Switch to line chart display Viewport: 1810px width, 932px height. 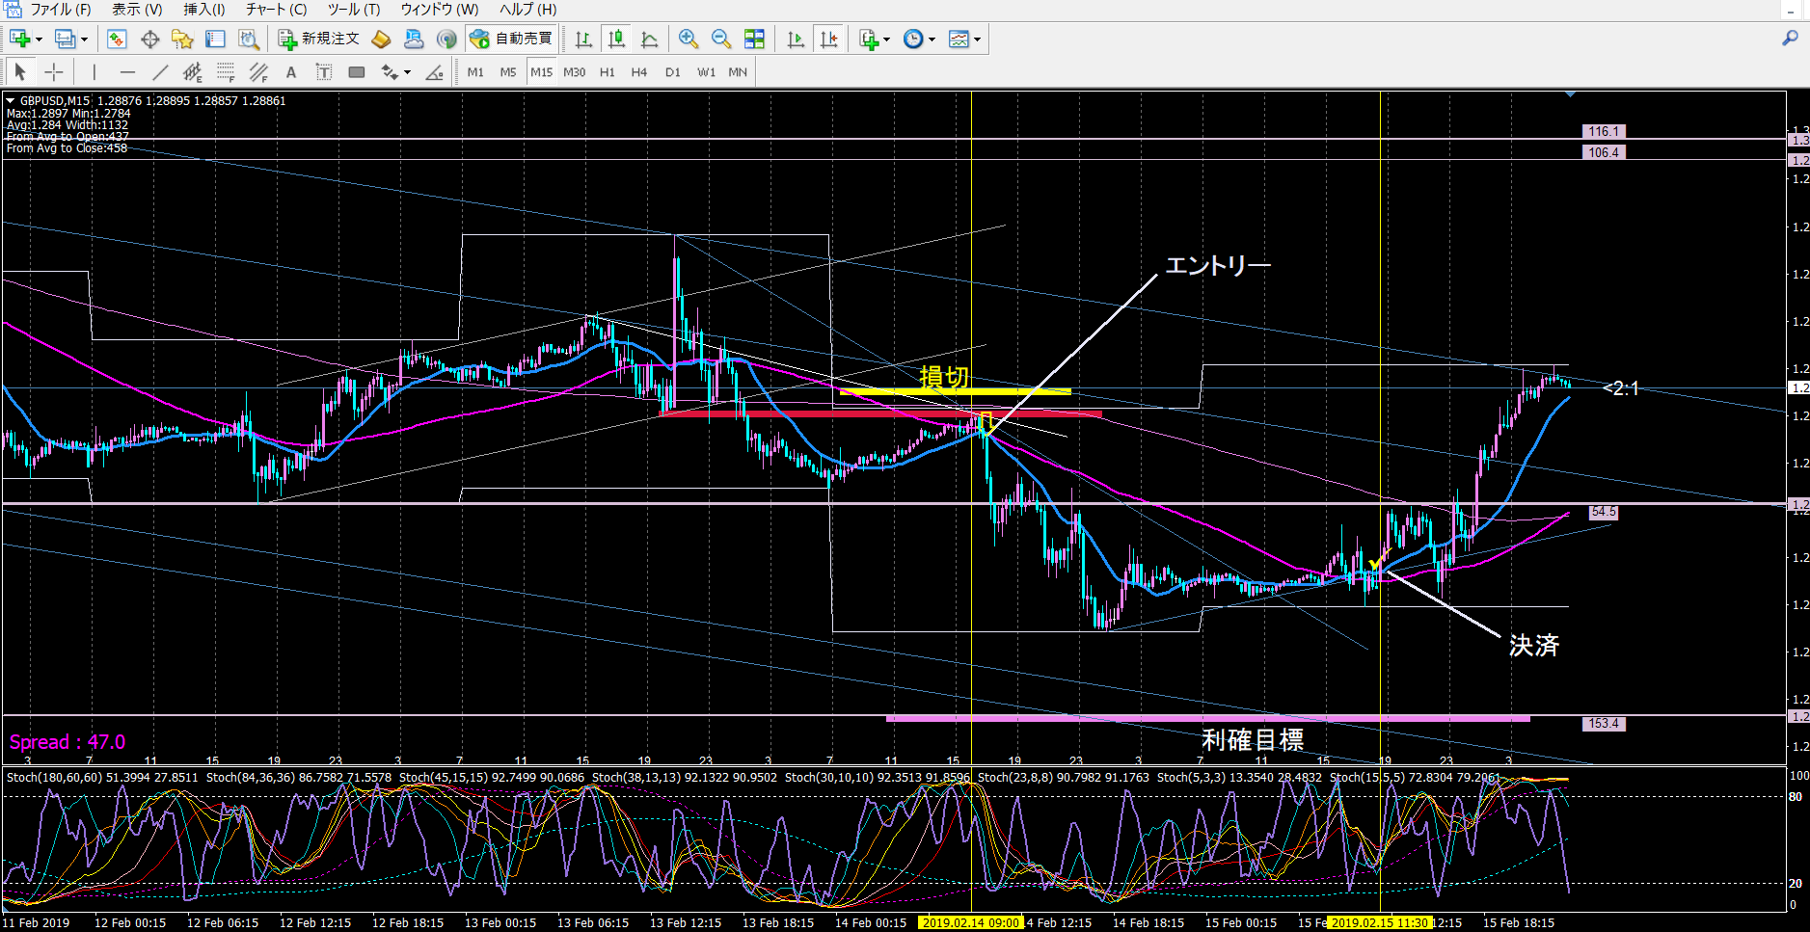tap(649, 39)
